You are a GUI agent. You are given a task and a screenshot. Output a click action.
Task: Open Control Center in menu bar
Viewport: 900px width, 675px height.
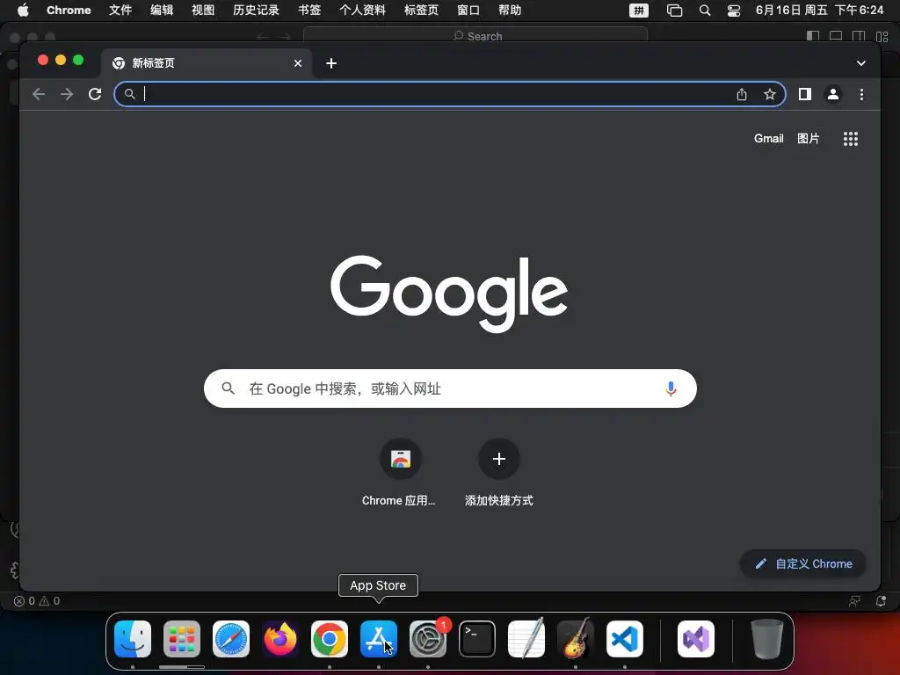click(x=734, y=11)
